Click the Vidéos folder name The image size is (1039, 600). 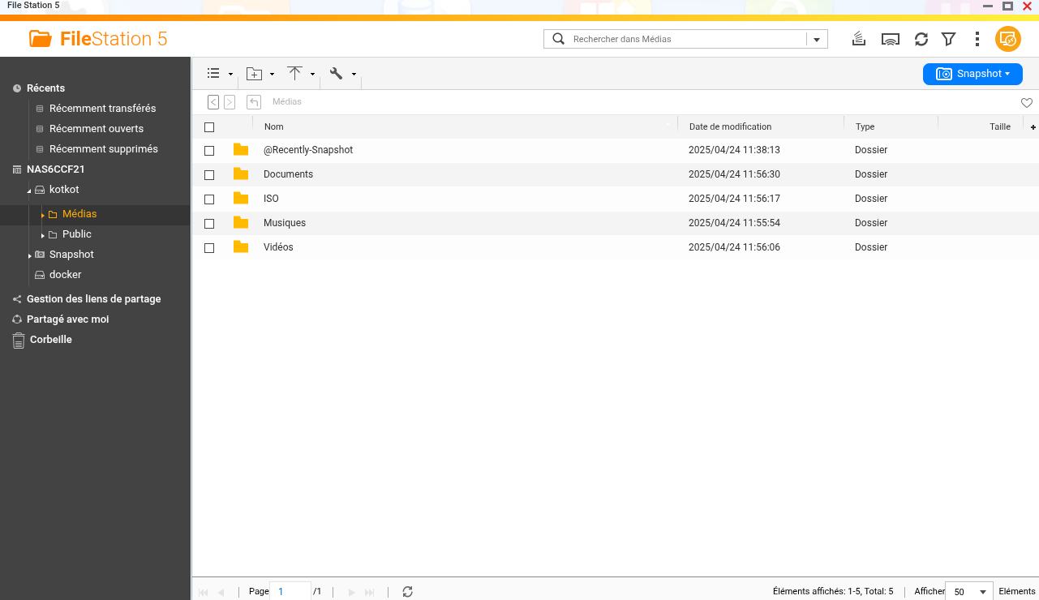(x=278, y=247)
